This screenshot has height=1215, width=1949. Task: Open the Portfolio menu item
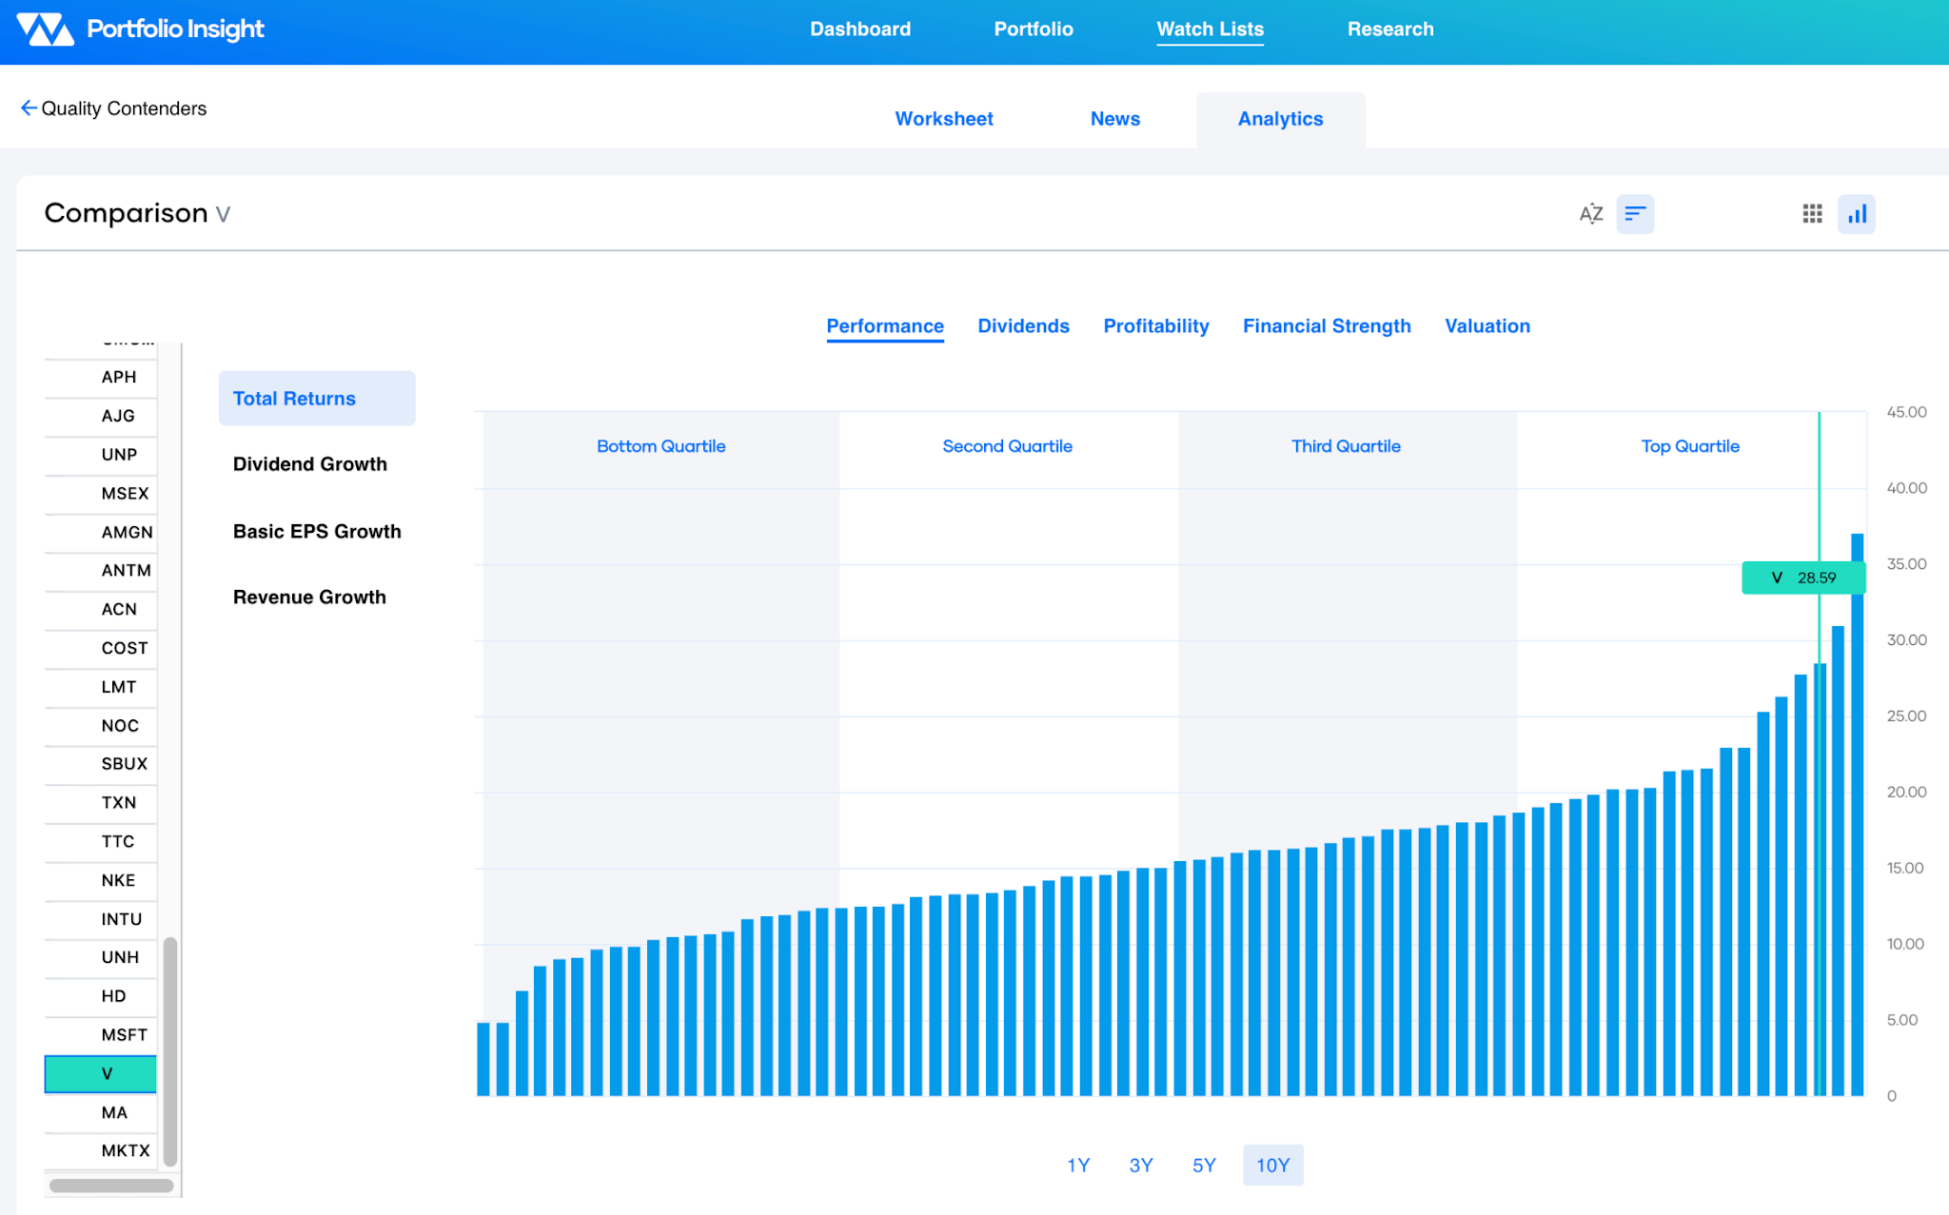pos(1034,29)
